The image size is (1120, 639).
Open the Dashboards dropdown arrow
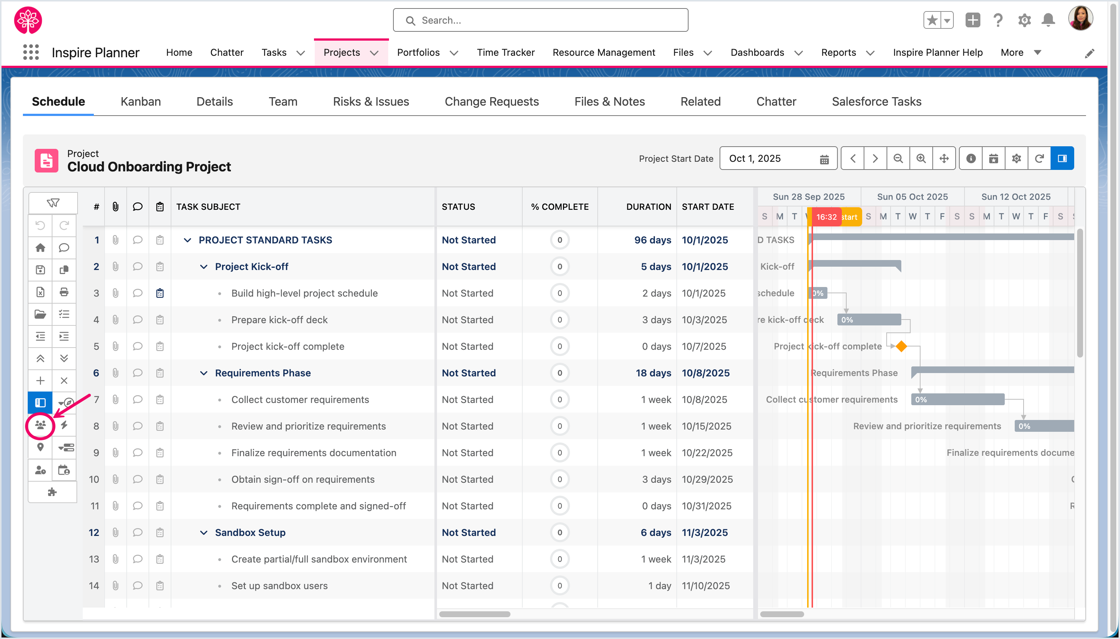(799, 53)
